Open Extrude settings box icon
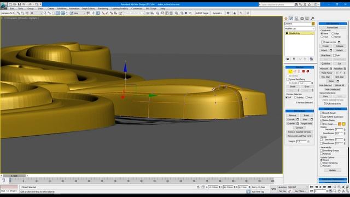 point(297,119)
